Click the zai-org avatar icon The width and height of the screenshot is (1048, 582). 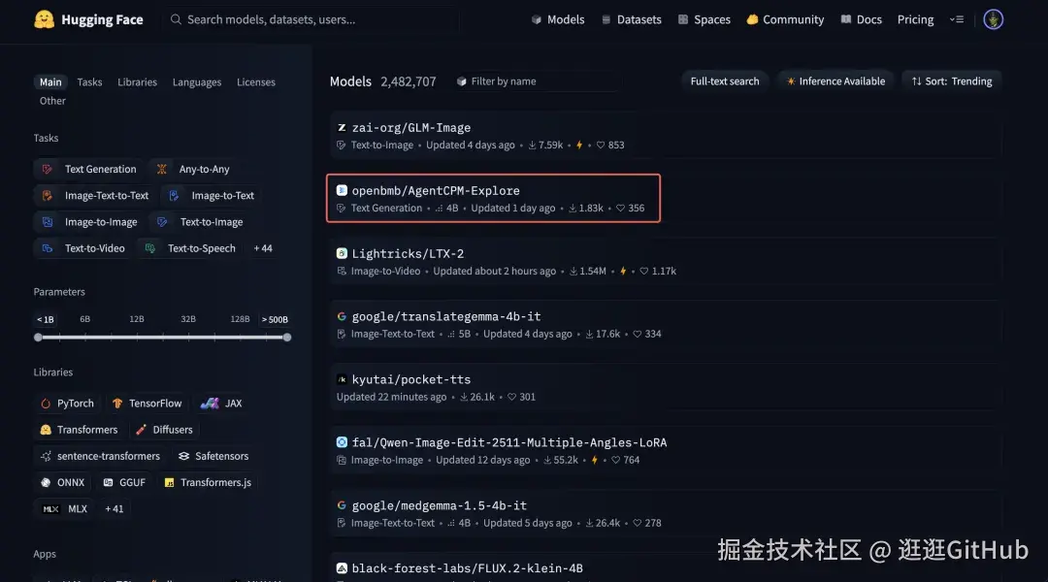pos(342,128)
